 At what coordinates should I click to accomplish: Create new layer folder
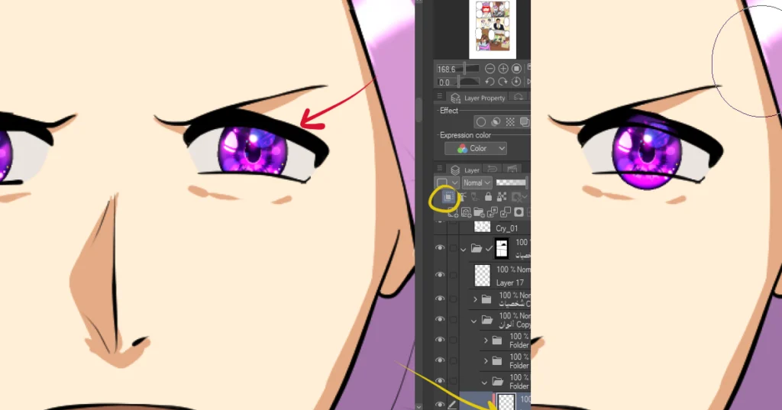pyautogui.click(x=480, y=212)
